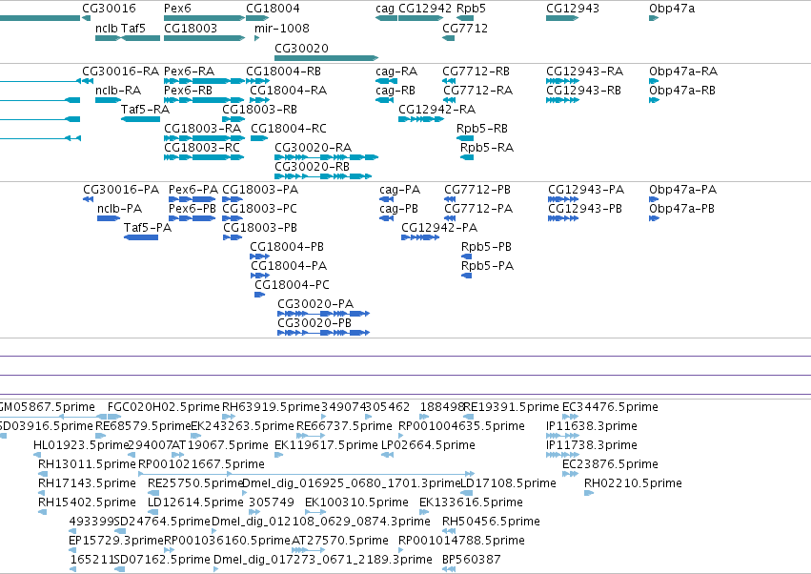This screenshot has height=574, width=811.
Task: Select transcript CG30016-RA
Action: (120, 71)
